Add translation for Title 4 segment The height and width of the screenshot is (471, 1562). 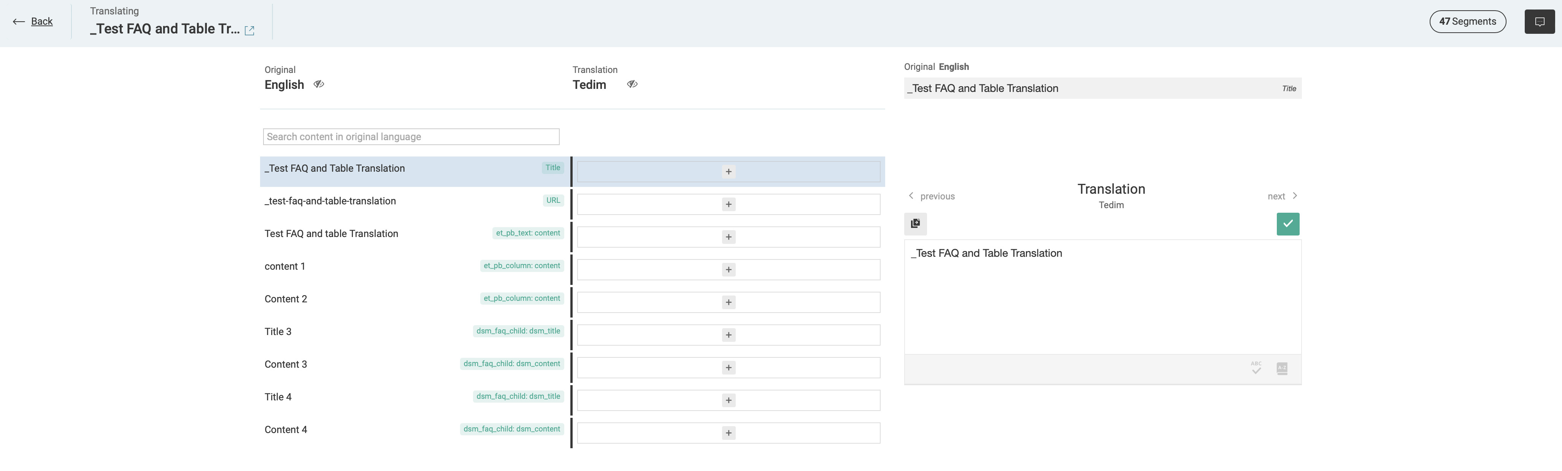point(728,401)
